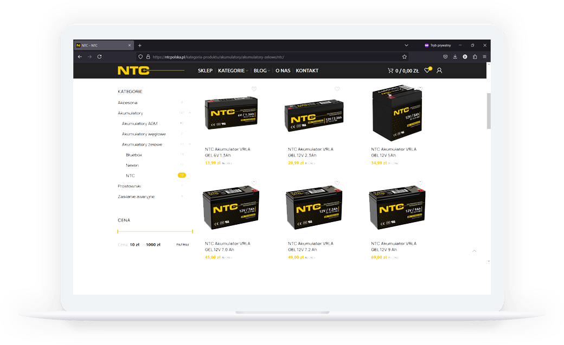Viewport: 564px width, 345px height.
Task: Select the Akumulatory category
Action: click(130, 113)
